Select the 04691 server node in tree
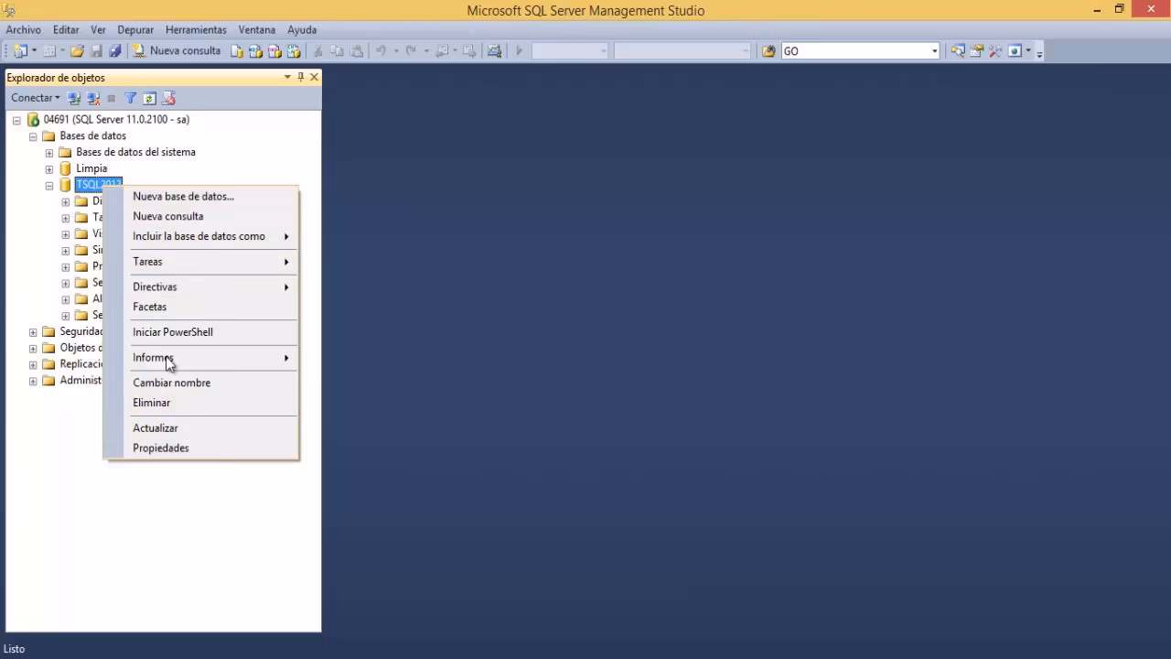 [116, 120]
